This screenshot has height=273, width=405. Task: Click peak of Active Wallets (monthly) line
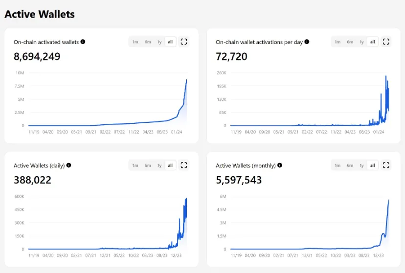[388, 200]
